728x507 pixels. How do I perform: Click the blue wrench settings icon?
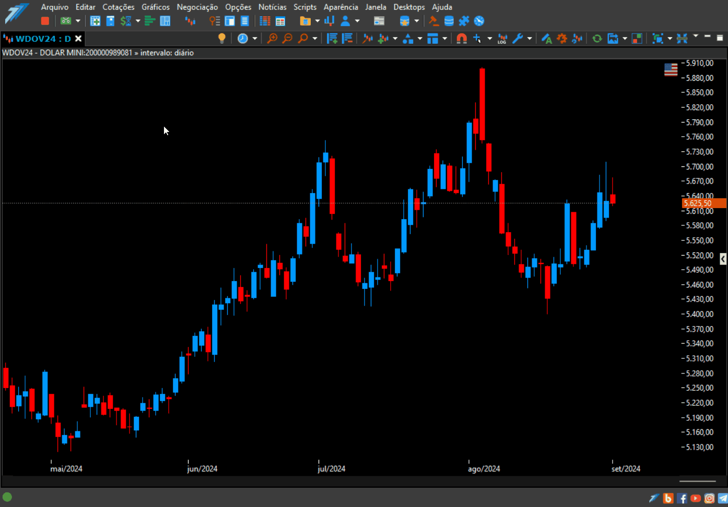pos(518,38)
